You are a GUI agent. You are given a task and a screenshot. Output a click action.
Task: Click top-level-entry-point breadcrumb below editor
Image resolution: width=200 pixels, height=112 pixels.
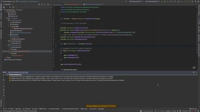[x=69, y=70]
